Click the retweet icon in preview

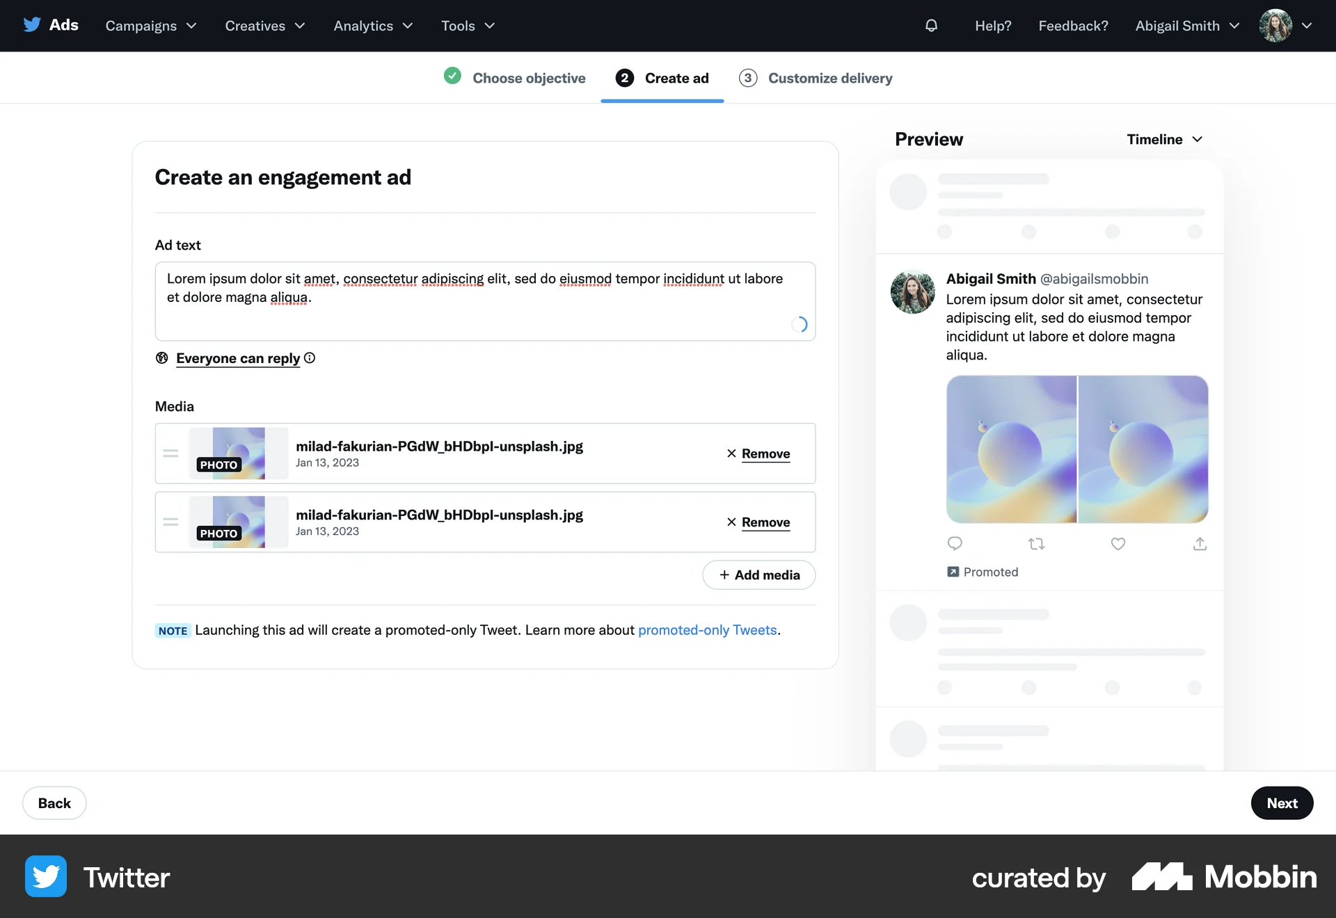pyautogui.click(x=1036, y=544)
